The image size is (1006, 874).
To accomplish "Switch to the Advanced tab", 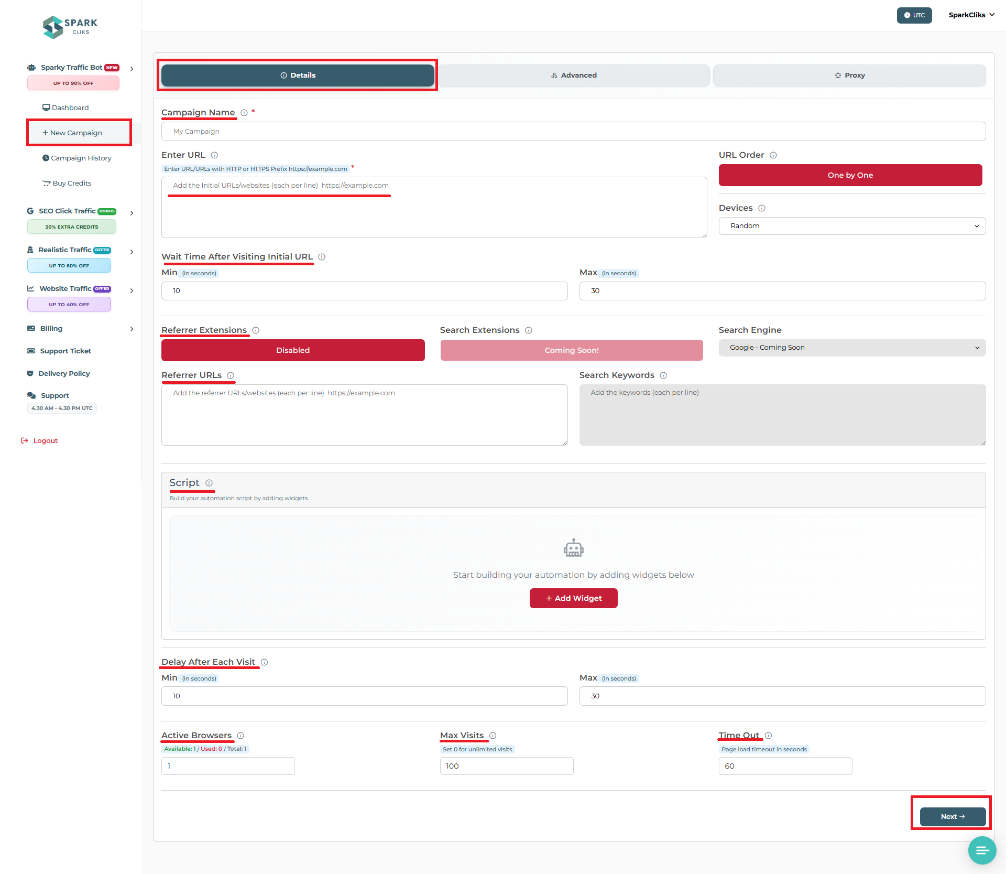I will [574, 75].
